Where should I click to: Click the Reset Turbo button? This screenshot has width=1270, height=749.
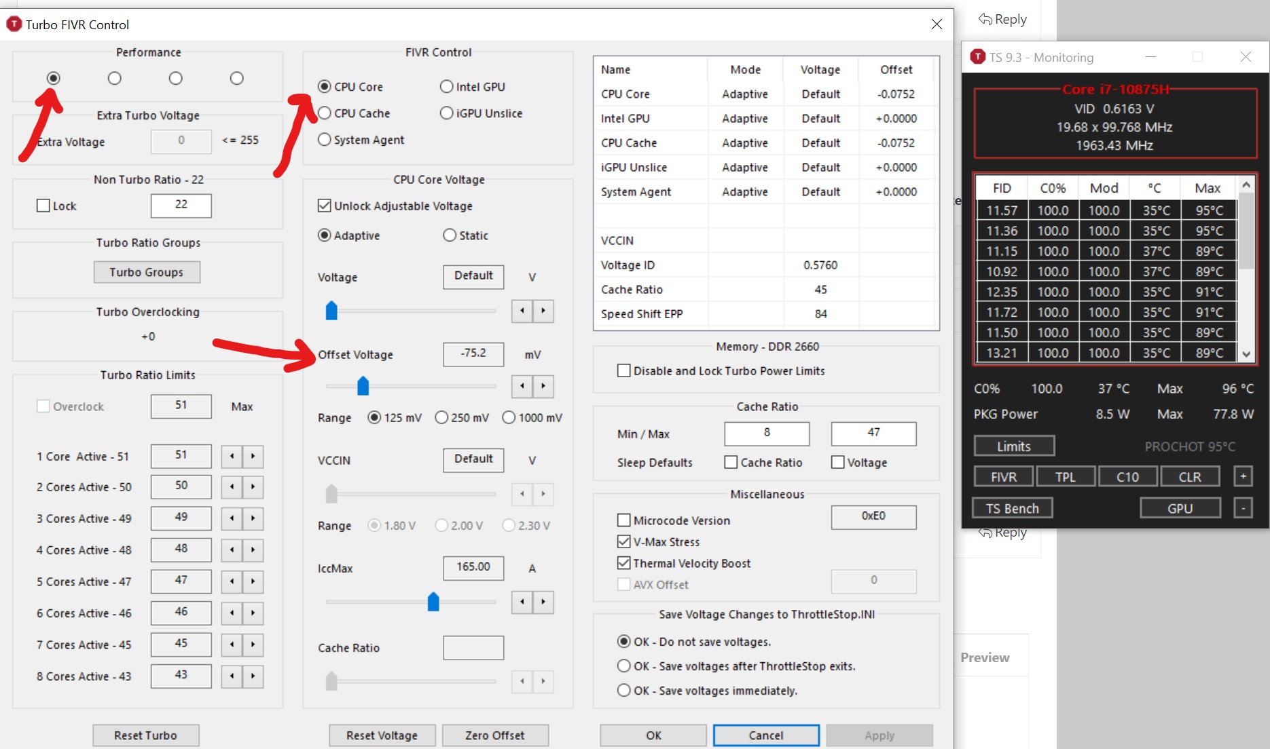pos(145,735)
